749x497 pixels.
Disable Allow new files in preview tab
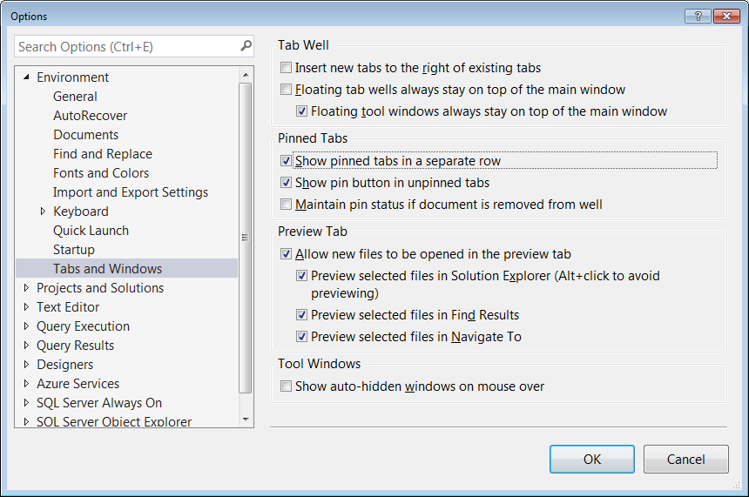point(287,255)
